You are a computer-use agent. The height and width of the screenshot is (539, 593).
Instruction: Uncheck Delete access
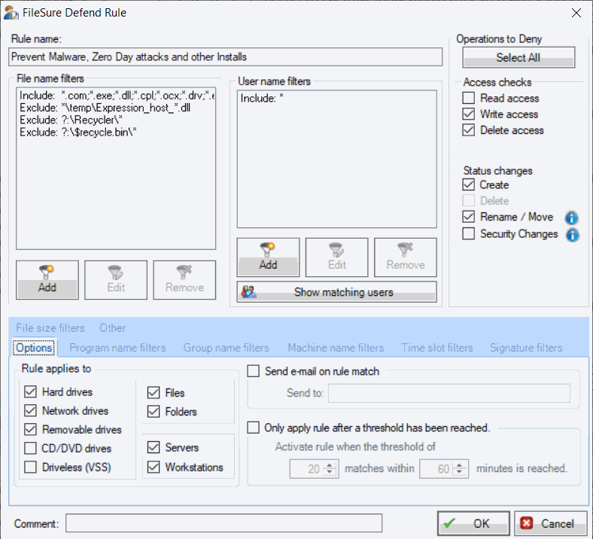[469, 130]
